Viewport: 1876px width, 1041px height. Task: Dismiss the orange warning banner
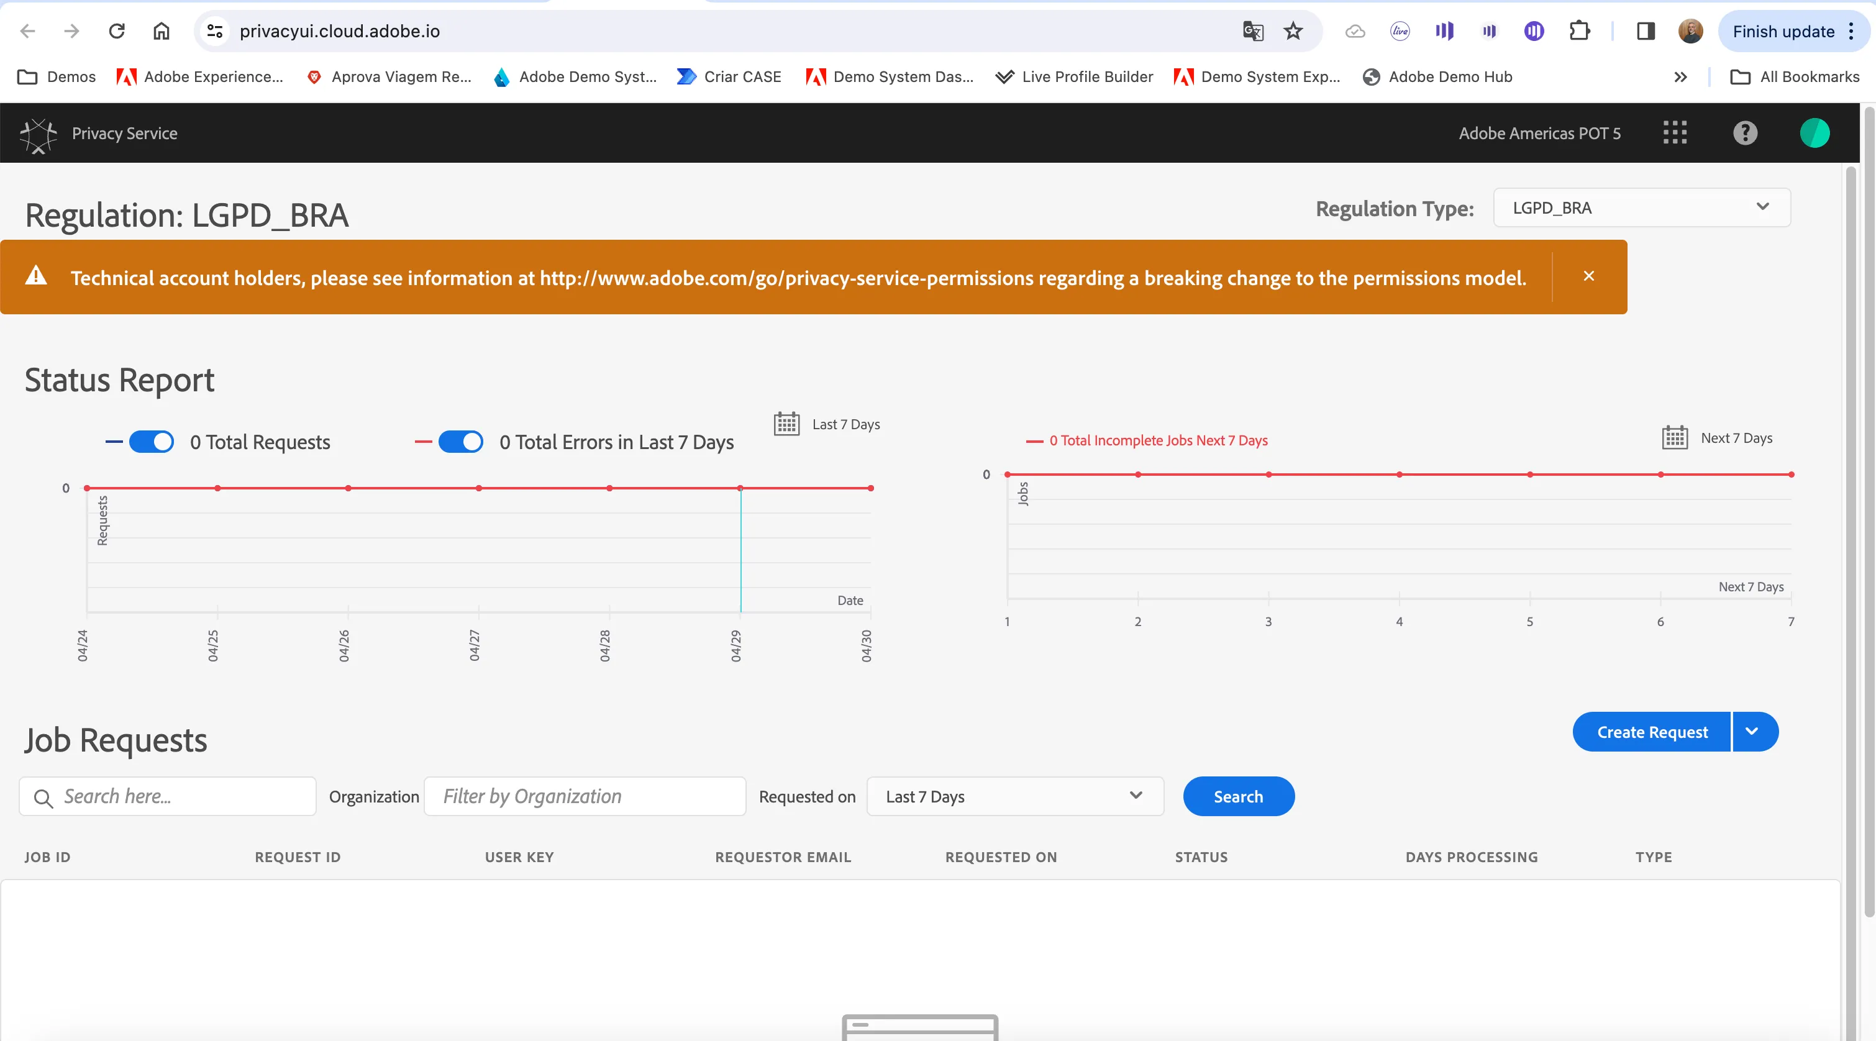coord(1588,276)
